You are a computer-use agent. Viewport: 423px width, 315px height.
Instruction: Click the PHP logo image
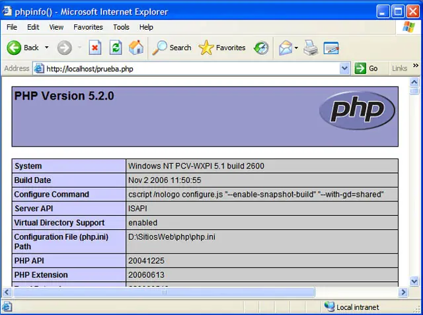(x=357, y=110)
